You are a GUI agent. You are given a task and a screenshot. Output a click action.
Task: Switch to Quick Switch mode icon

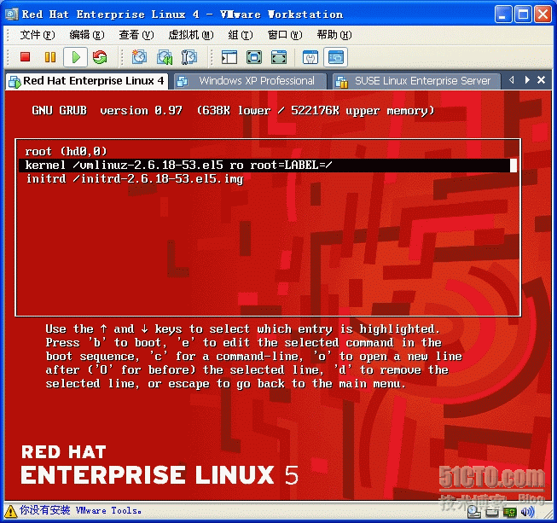point(254,57)
